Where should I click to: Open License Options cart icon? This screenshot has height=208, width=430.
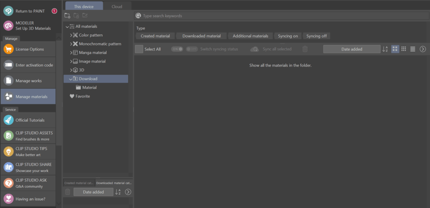[9, 49]
